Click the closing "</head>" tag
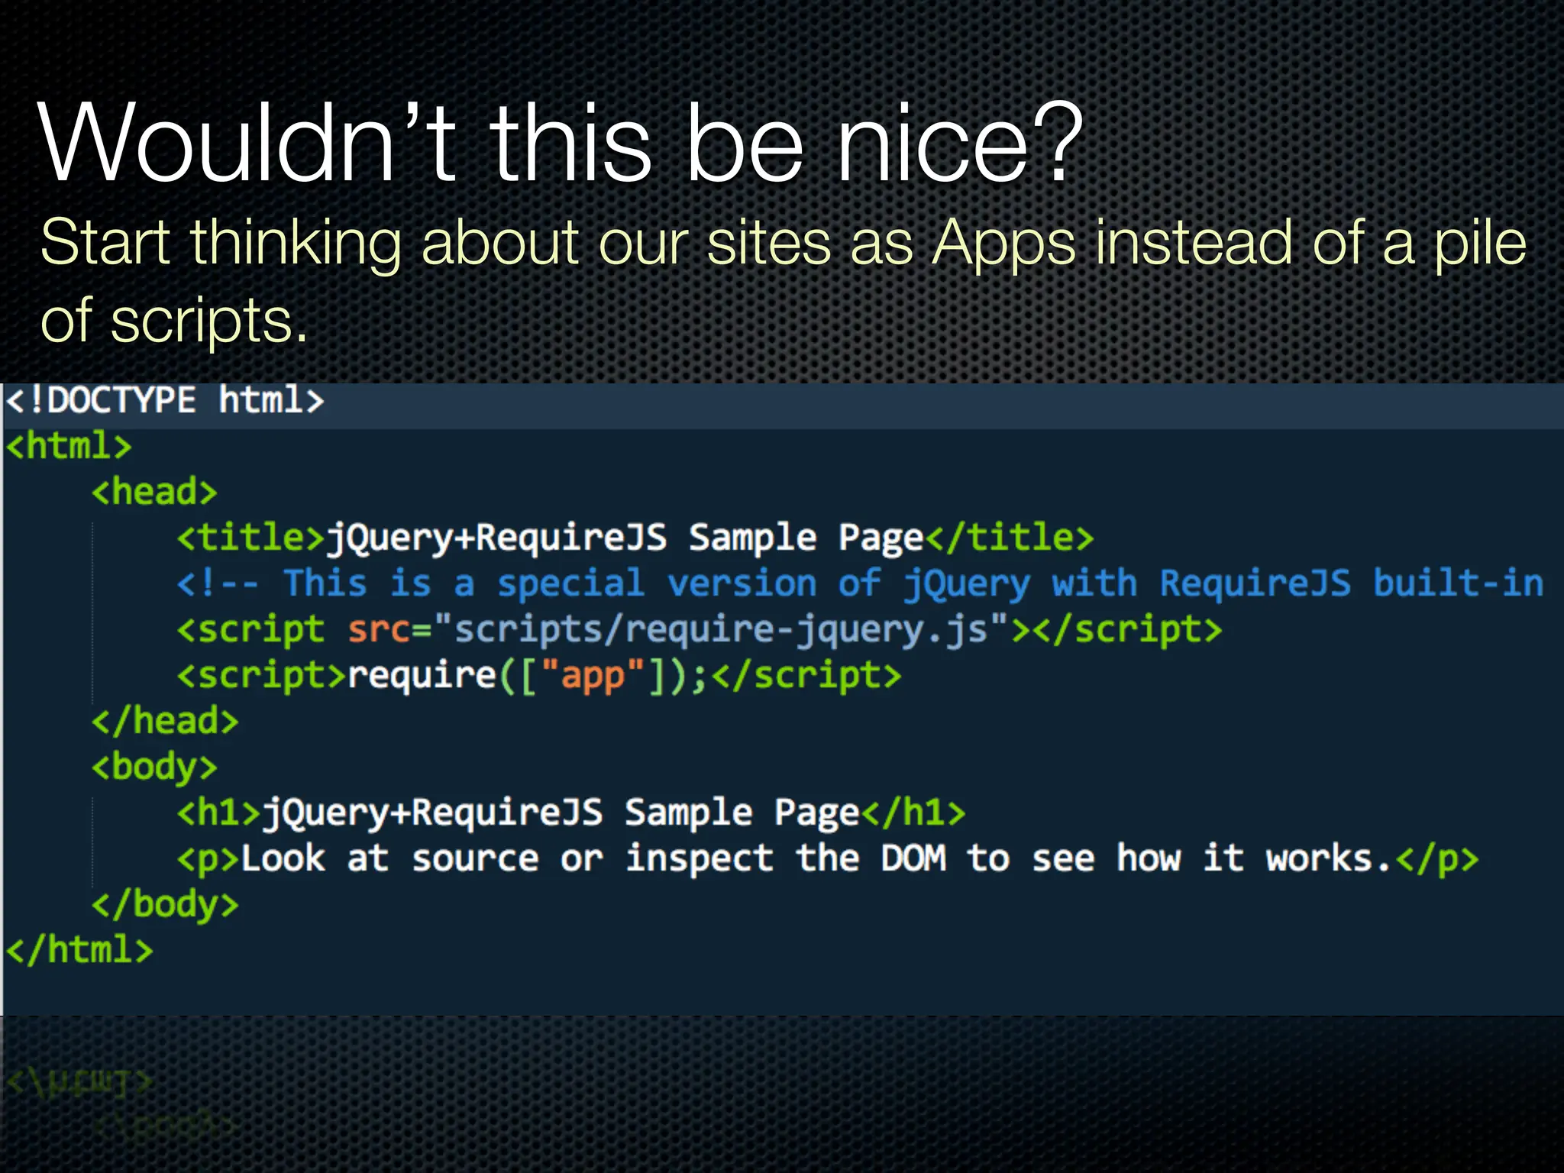 [165, 721]
